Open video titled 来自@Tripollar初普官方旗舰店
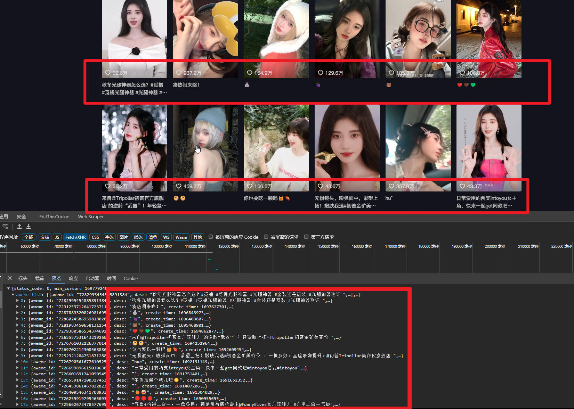 pyautogui.click(x=134, y=202)
